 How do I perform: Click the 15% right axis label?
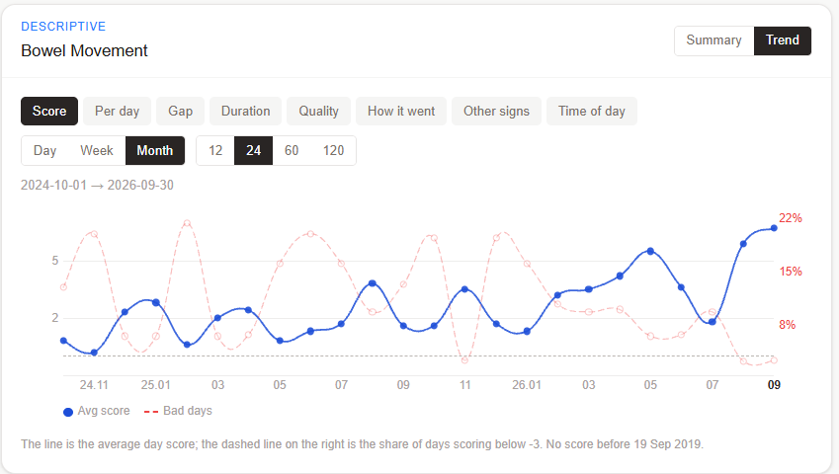[791, 272]
